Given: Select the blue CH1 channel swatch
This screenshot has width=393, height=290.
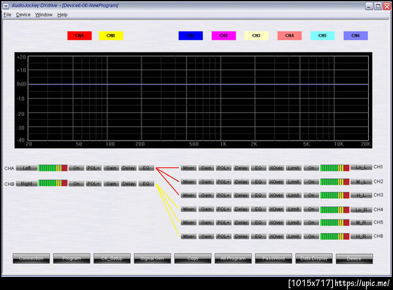Looking at the screenshot, I should pyautogui.click(x=191, y=35).
